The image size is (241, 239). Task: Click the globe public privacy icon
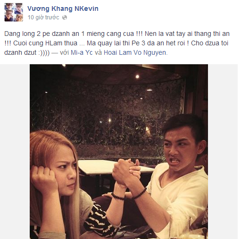65,17
